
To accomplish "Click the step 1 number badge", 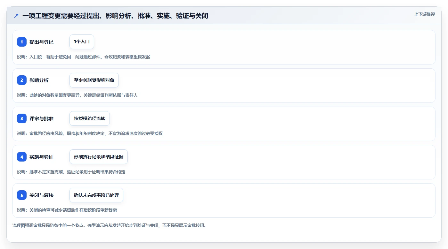I will (x=22, y=42).
